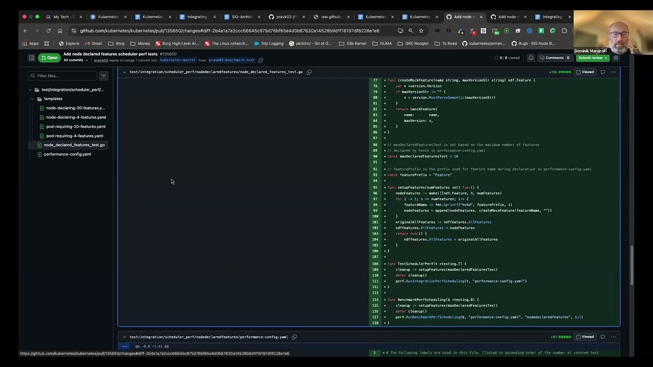Viewport: 653px width, 367px height.
Task: Switch to the pravk03 GitHub tab
Action: point(287,17)
